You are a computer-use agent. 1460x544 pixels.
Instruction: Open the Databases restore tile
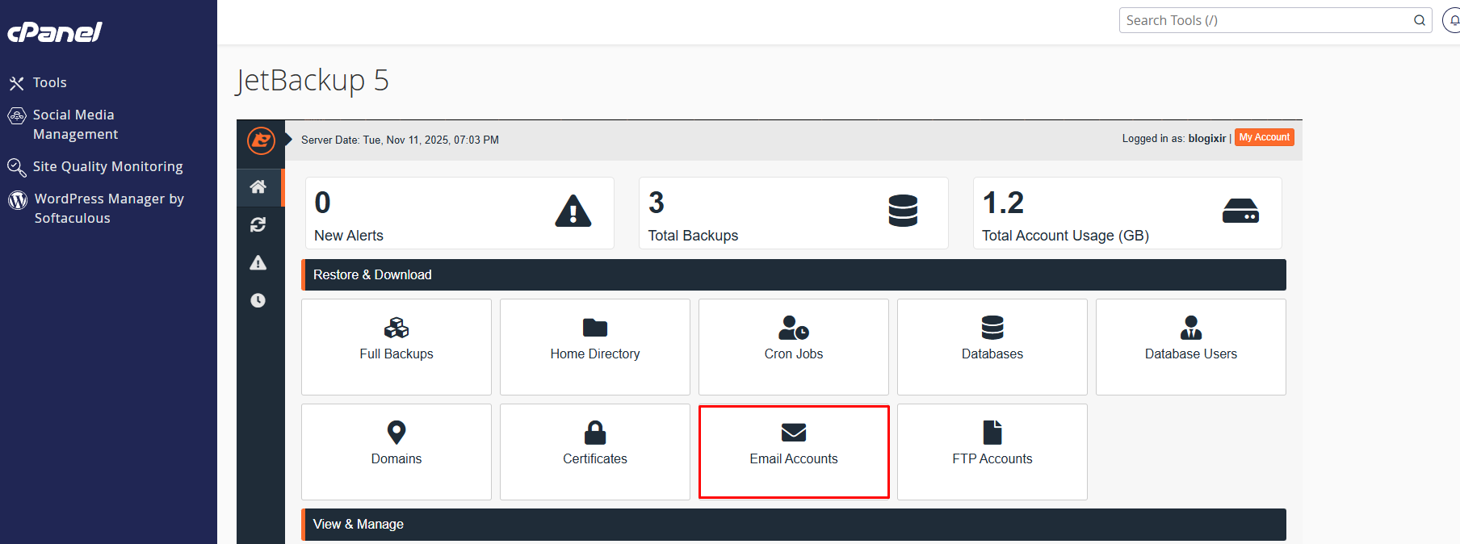point(992,346)
